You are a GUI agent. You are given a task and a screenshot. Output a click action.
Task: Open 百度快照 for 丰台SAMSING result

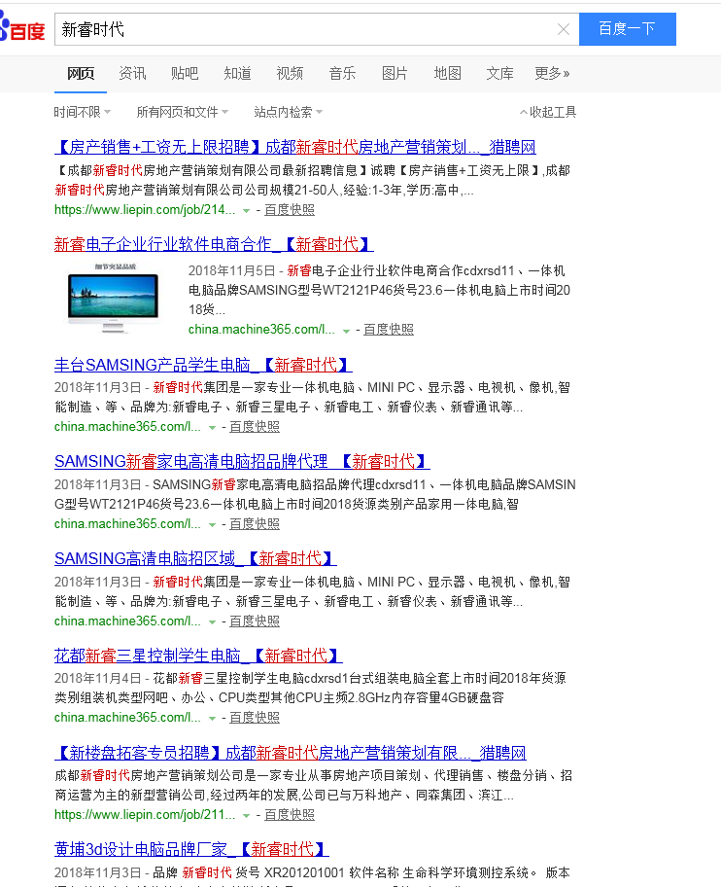pyautogui.click(x=255, y=427)
